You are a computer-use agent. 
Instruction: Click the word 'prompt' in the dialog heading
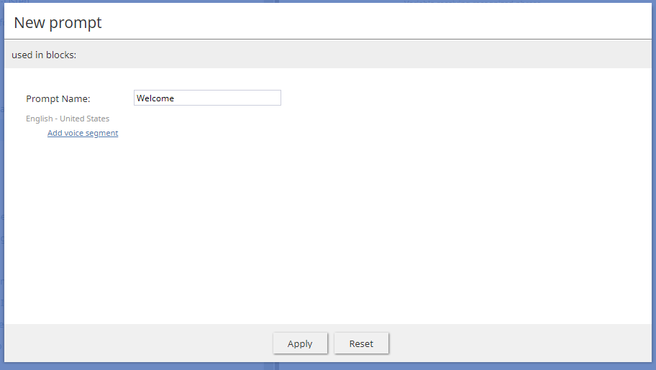76,23
